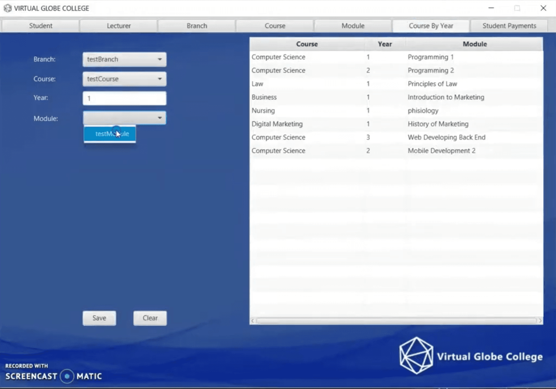The height and width of the screenshot is (389, 556).
Task: Expand the Branch dropdown showing testBranch
Action: pyautogui.click(x=160, y=59)
